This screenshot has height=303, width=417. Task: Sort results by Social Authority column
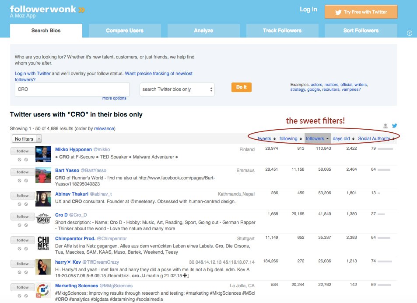376,138
